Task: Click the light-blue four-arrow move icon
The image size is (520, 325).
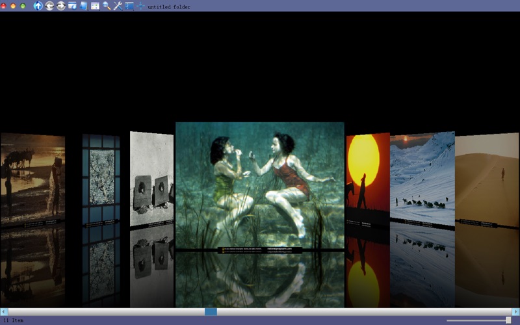Action: pos(140,6)
